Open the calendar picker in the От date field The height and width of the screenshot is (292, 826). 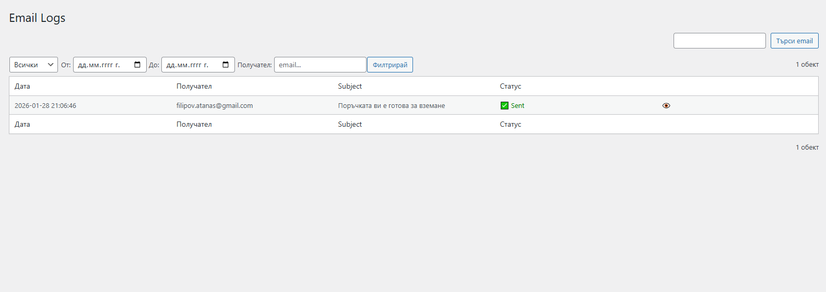137,65
